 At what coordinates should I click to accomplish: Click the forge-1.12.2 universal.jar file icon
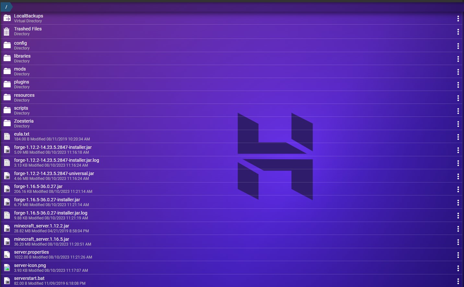pyautogui.click(x=7, y=176)
